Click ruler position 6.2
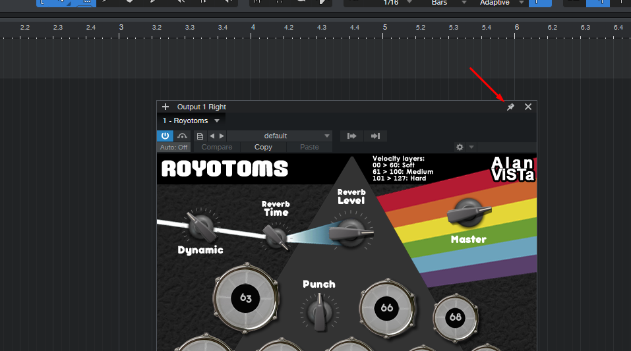This screenshot has height=351, width=631. [553, 28]
